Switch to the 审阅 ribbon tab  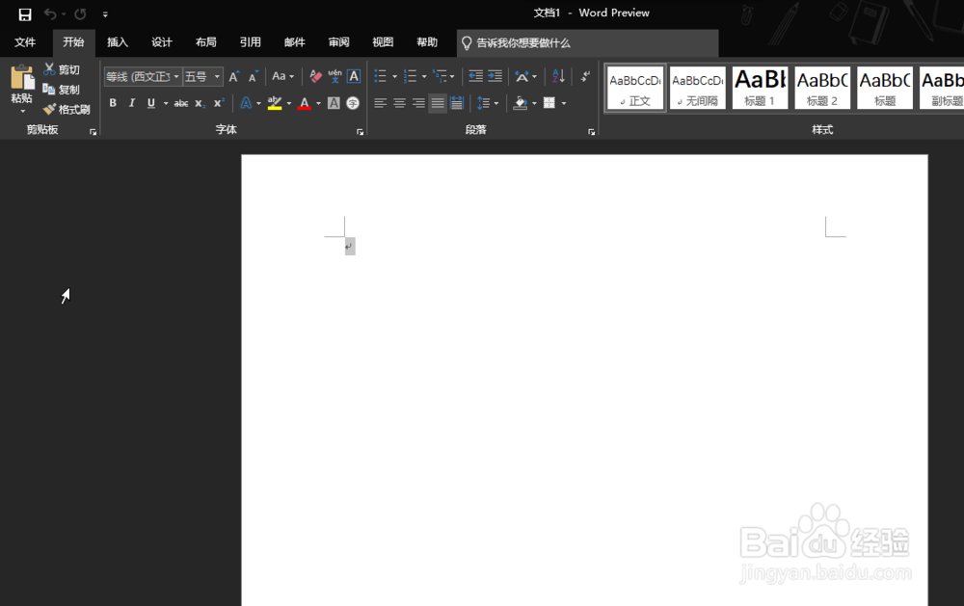tap(338, 42)
